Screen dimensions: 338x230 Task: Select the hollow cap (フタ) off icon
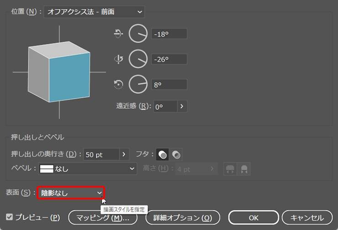click(176, 155)
